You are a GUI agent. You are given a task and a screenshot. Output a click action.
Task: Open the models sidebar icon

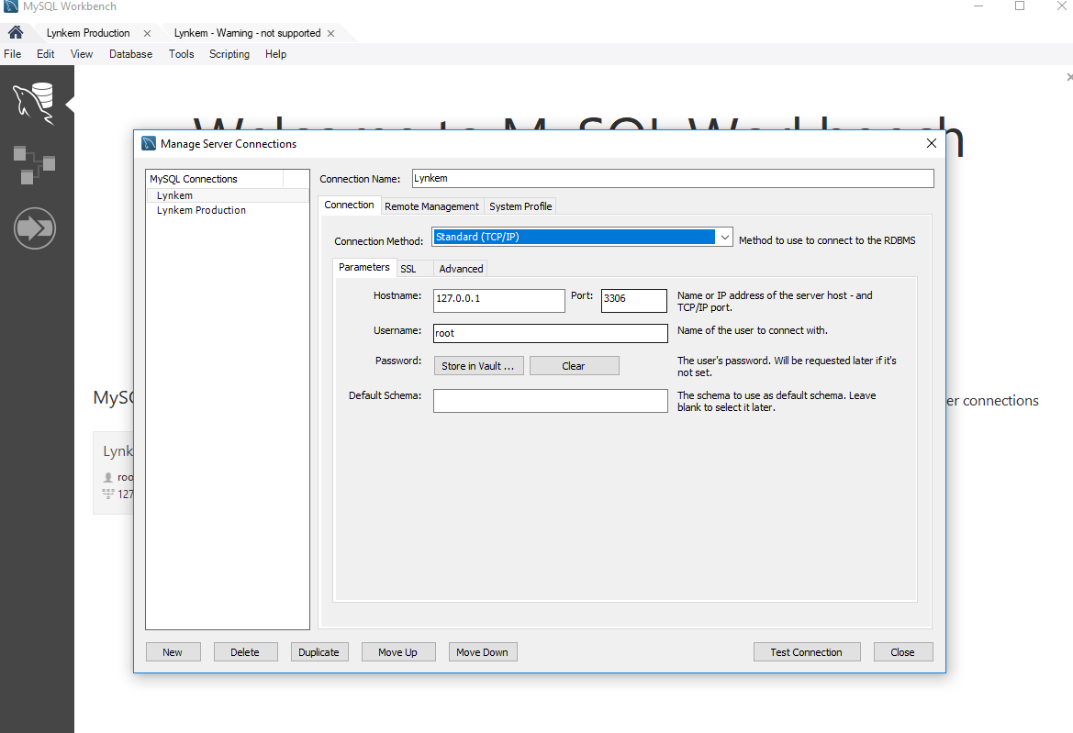click(x=34, y=164)
